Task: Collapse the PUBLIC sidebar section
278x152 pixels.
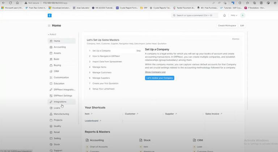Action: click(52, 34)
